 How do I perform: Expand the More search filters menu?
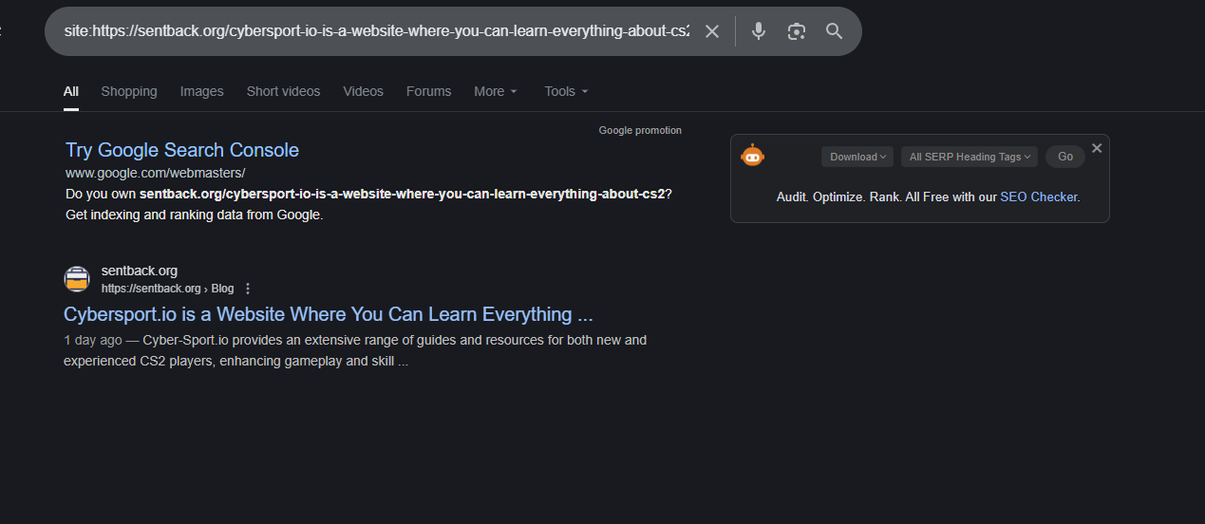pyautogui.click(x=496, y=91)
